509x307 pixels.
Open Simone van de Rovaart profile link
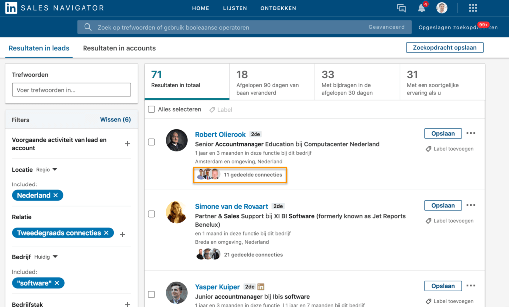(232, 207)
